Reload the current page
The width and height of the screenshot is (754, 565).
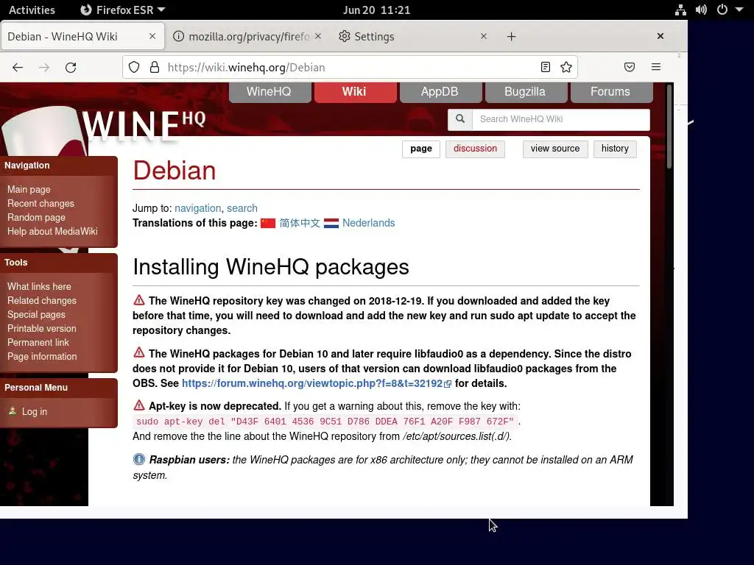[71, 68]
